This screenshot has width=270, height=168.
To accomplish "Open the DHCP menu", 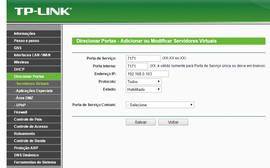I will click(x=34, y=69).
